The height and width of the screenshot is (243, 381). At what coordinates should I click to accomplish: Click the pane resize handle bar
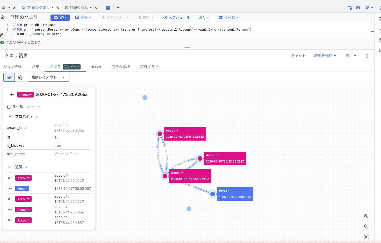pyautogui.click(x=187, y=48)
